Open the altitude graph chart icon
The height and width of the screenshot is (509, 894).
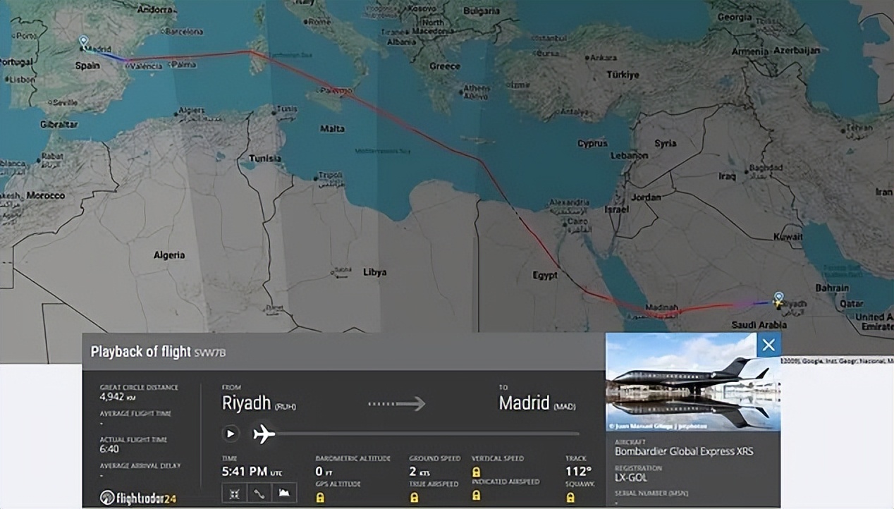point(284,493)
